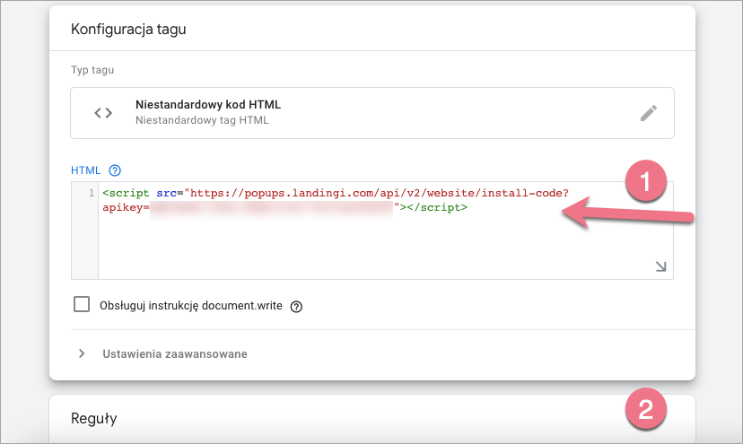Viewport: 743px width, 444px height.
Task: Open help icon beside document.write option
Action: (x=296, y=307)
